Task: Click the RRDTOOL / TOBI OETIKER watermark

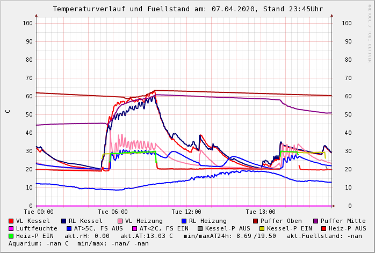Action: (370, 32)
